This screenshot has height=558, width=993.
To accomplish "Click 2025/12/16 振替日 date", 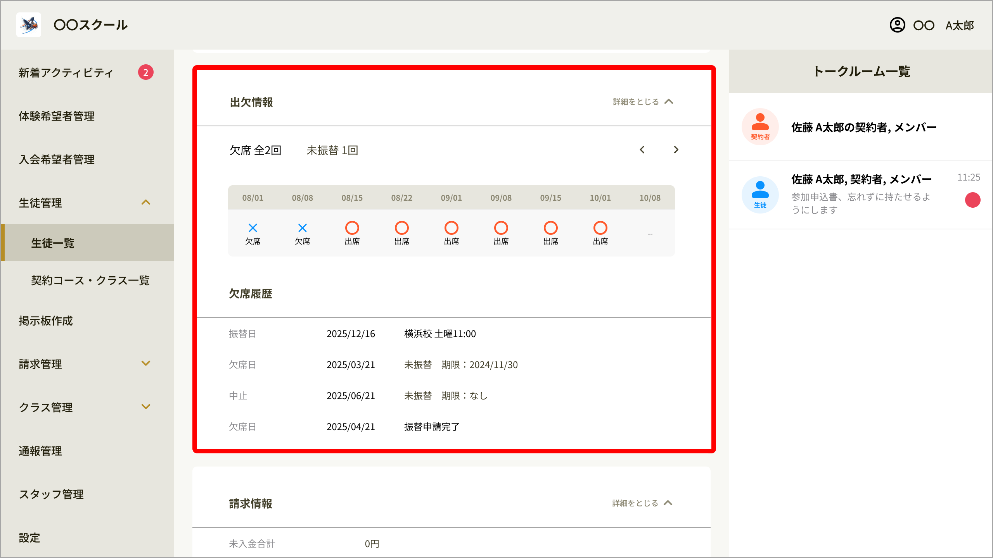I will point(351,334).
